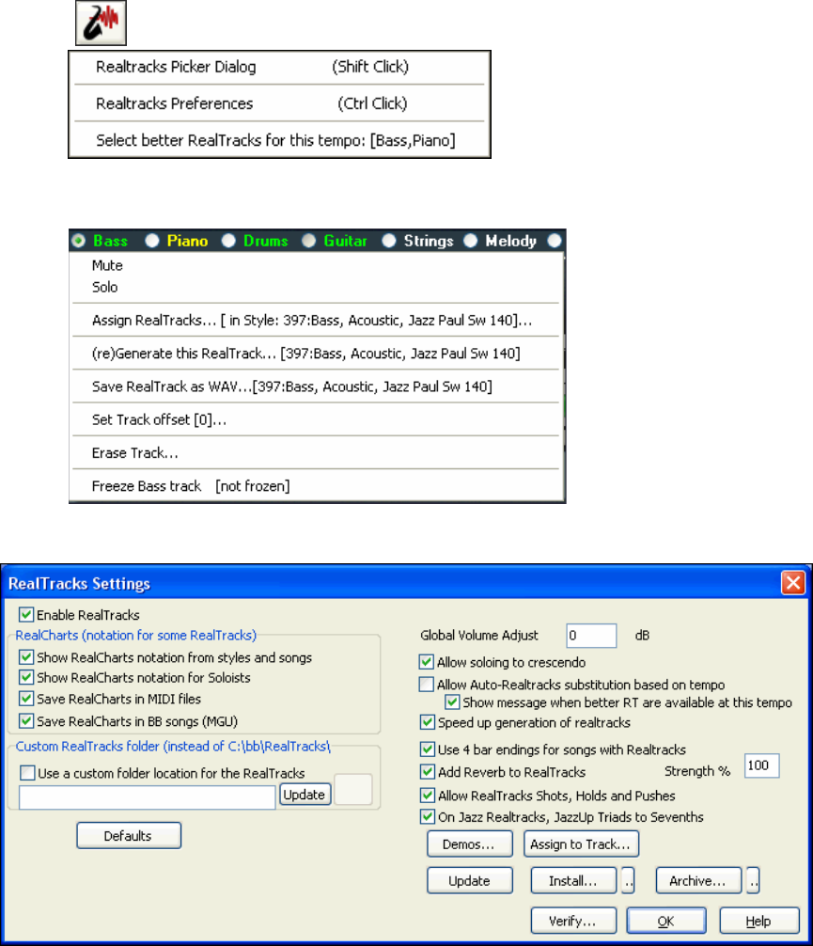
Task: Toggle Speed up generation of realtracks
Action: pos(428,722)
